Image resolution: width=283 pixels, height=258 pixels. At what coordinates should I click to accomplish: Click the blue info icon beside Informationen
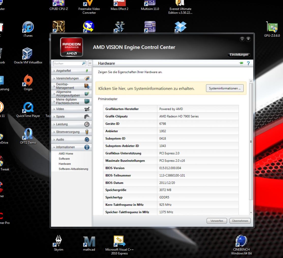tap(87, 147)
